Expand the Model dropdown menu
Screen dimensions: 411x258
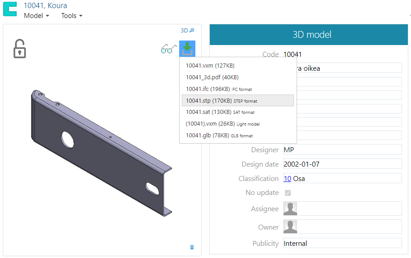[x=36, y=16]
